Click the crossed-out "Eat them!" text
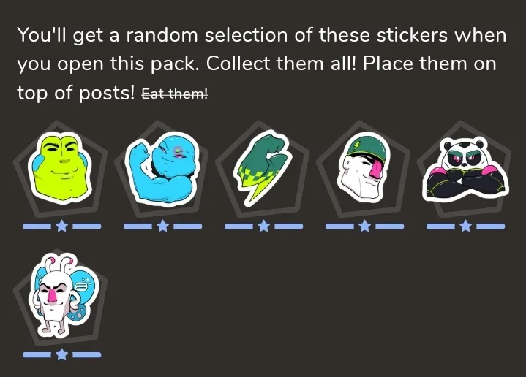The image size is (526, 377). (175, 94)
